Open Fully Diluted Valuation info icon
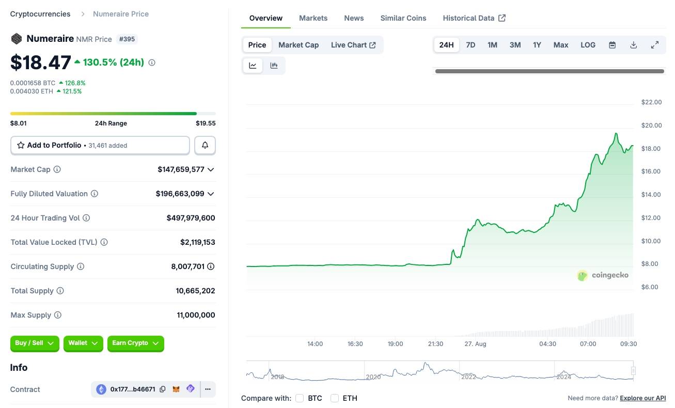The height and width of the screenshot is (408, 675). pos(95,194)
